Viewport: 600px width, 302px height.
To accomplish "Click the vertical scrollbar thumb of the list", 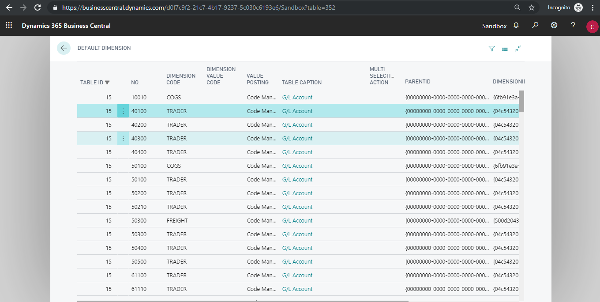I will [x=521, y=101].
